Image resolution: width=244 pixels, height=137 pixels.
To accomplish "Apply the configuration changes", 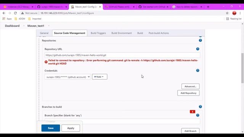I will point(71,128).
